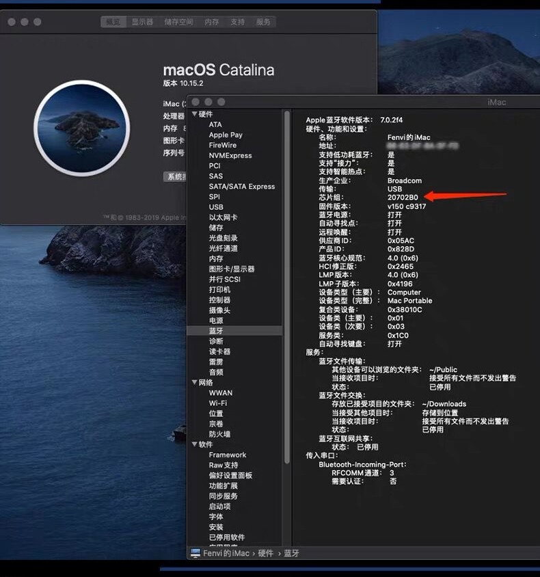The height and width of the screenshot is (577, 540).
Task: Select 光纤通道 entry
Action: [x=224, y=248]
